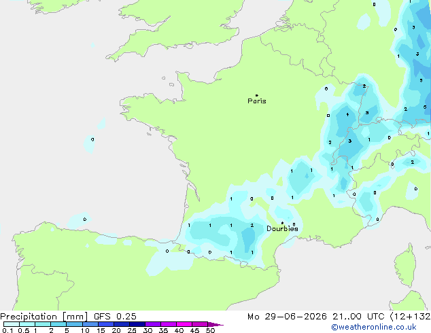Pick the legend swatch between 45 and 50
431x333 pixels.
pyautogui.click(x=200, y=324)
